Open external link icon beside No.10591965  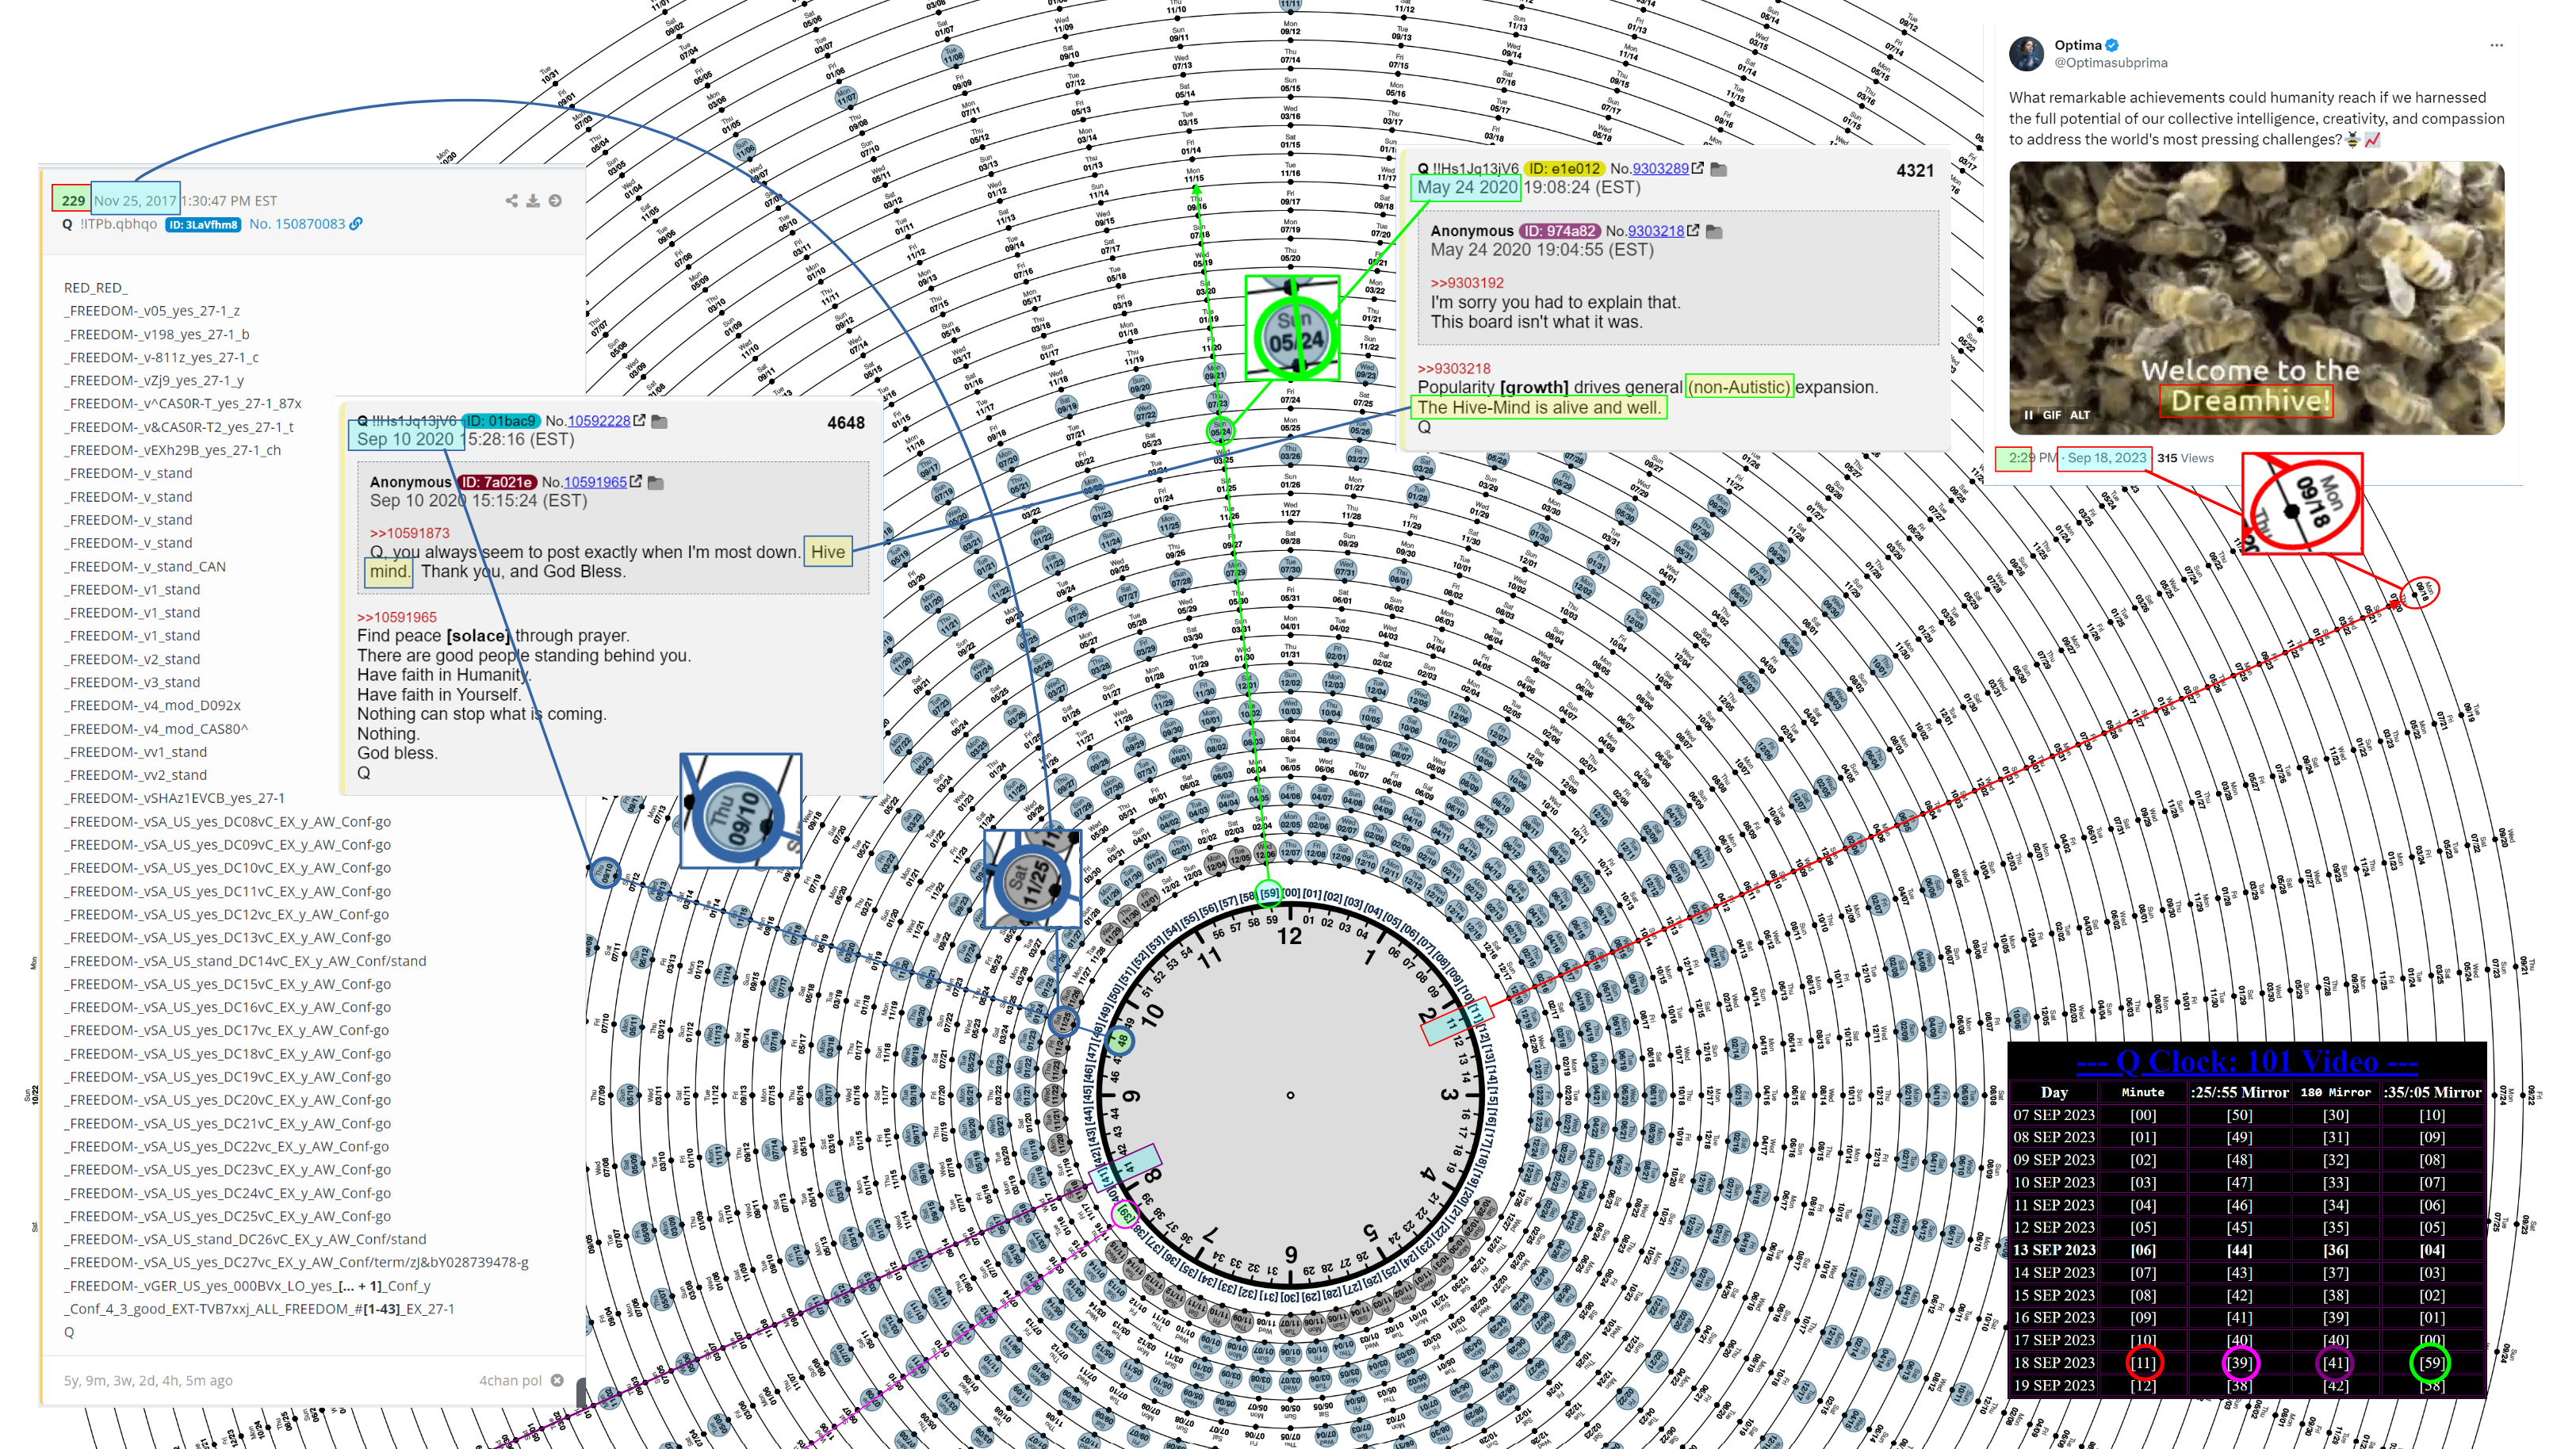click(636, 482)
